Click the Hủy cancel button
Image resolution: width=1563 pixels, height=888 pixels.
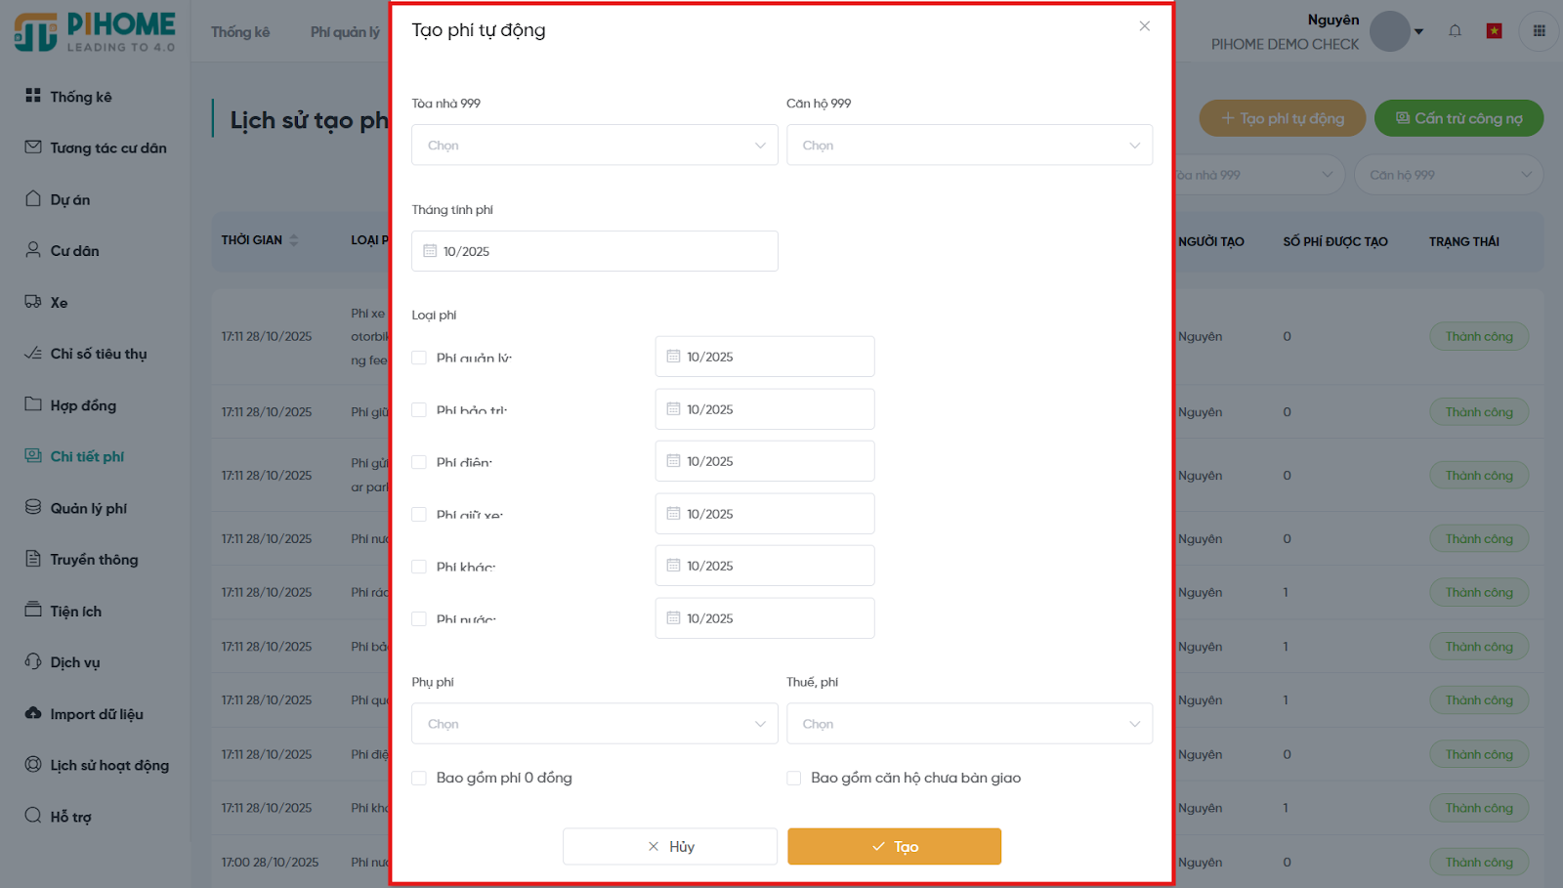[x=670, y=847]
